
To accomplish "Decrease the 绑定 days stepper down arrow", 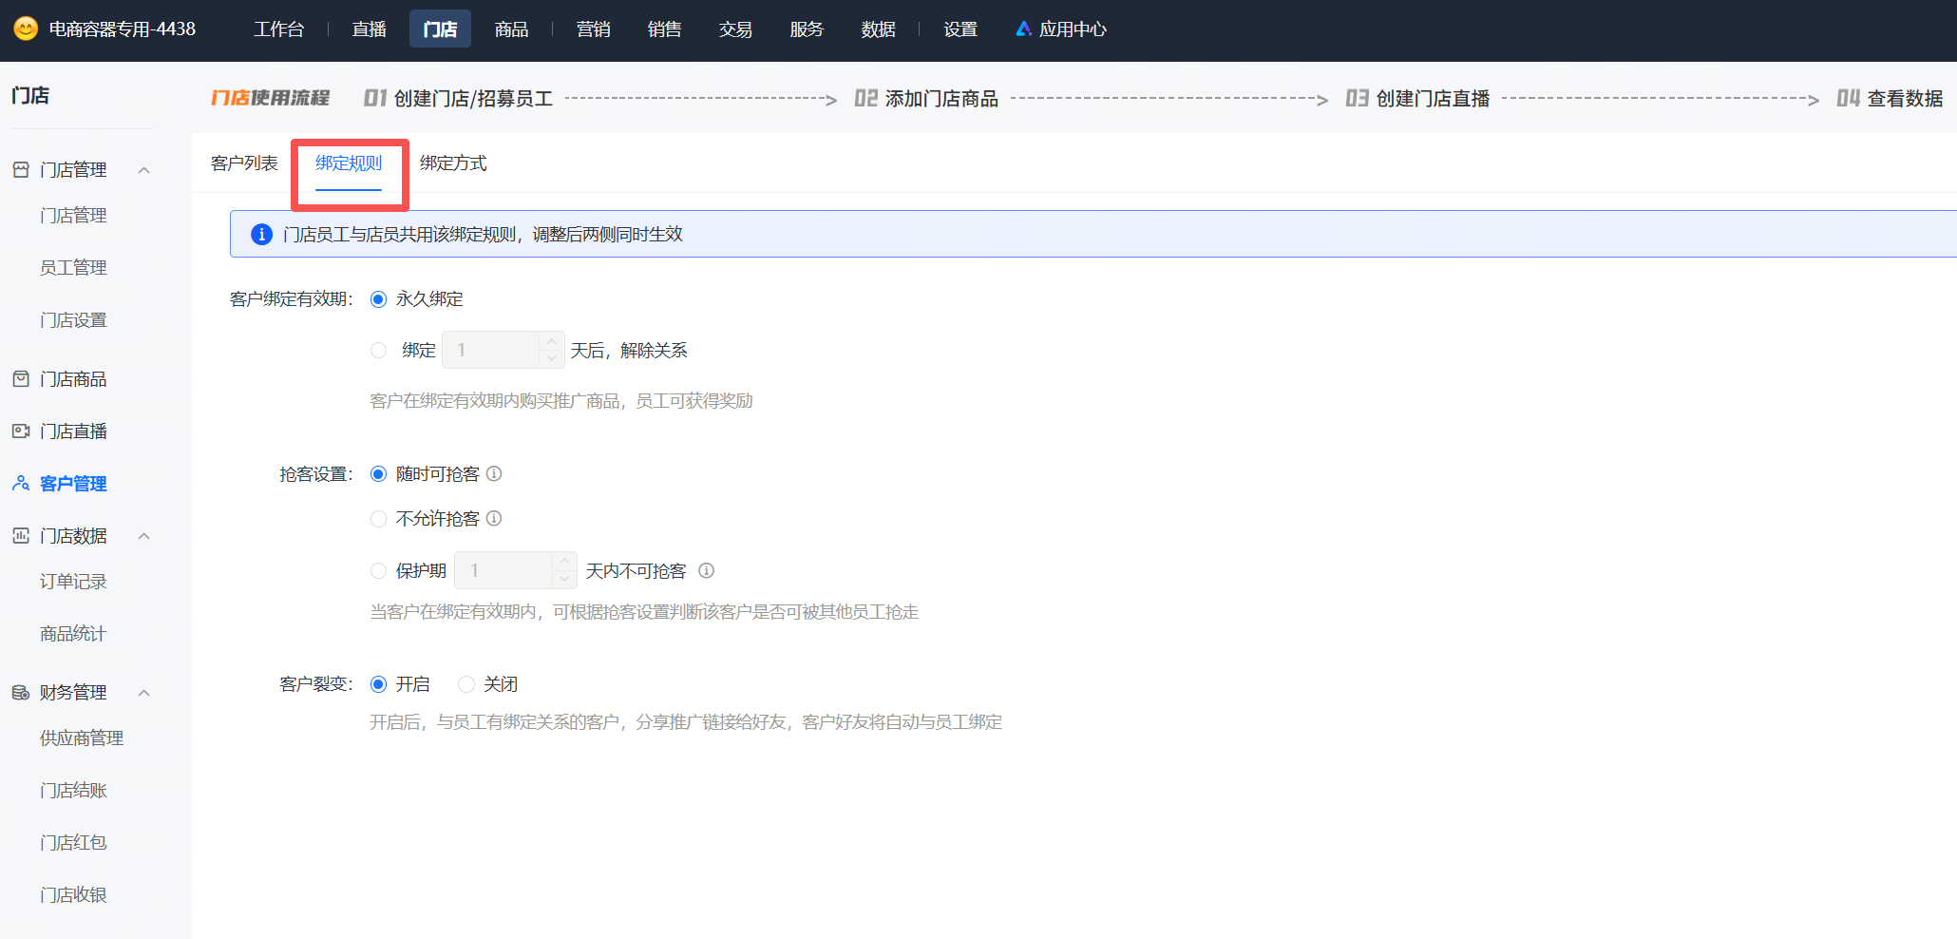I will pyautogui.click(x=551, y=358).
